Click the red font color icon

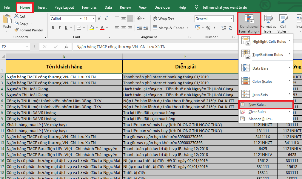click(x=102, y=28)
